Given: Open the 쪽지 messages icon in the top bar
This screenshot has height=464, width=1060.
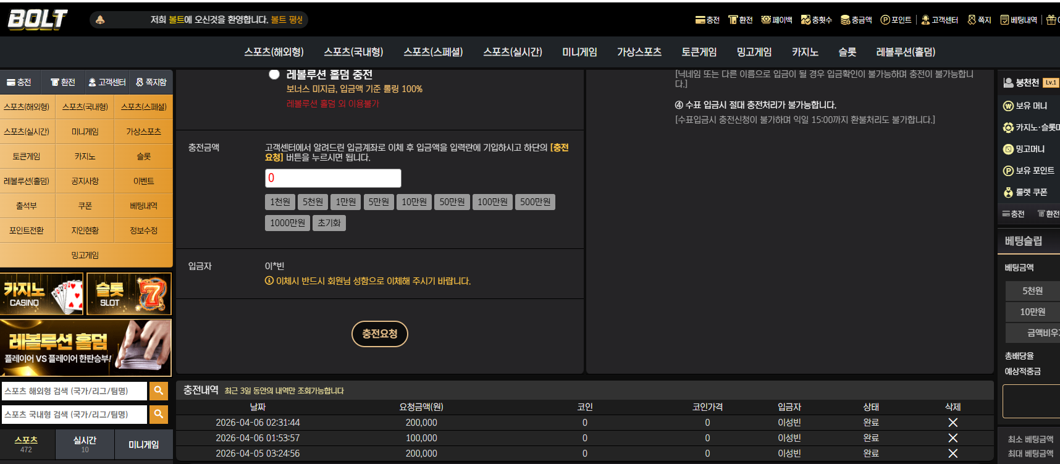Looking at the screenshot, I should (979, 20).
